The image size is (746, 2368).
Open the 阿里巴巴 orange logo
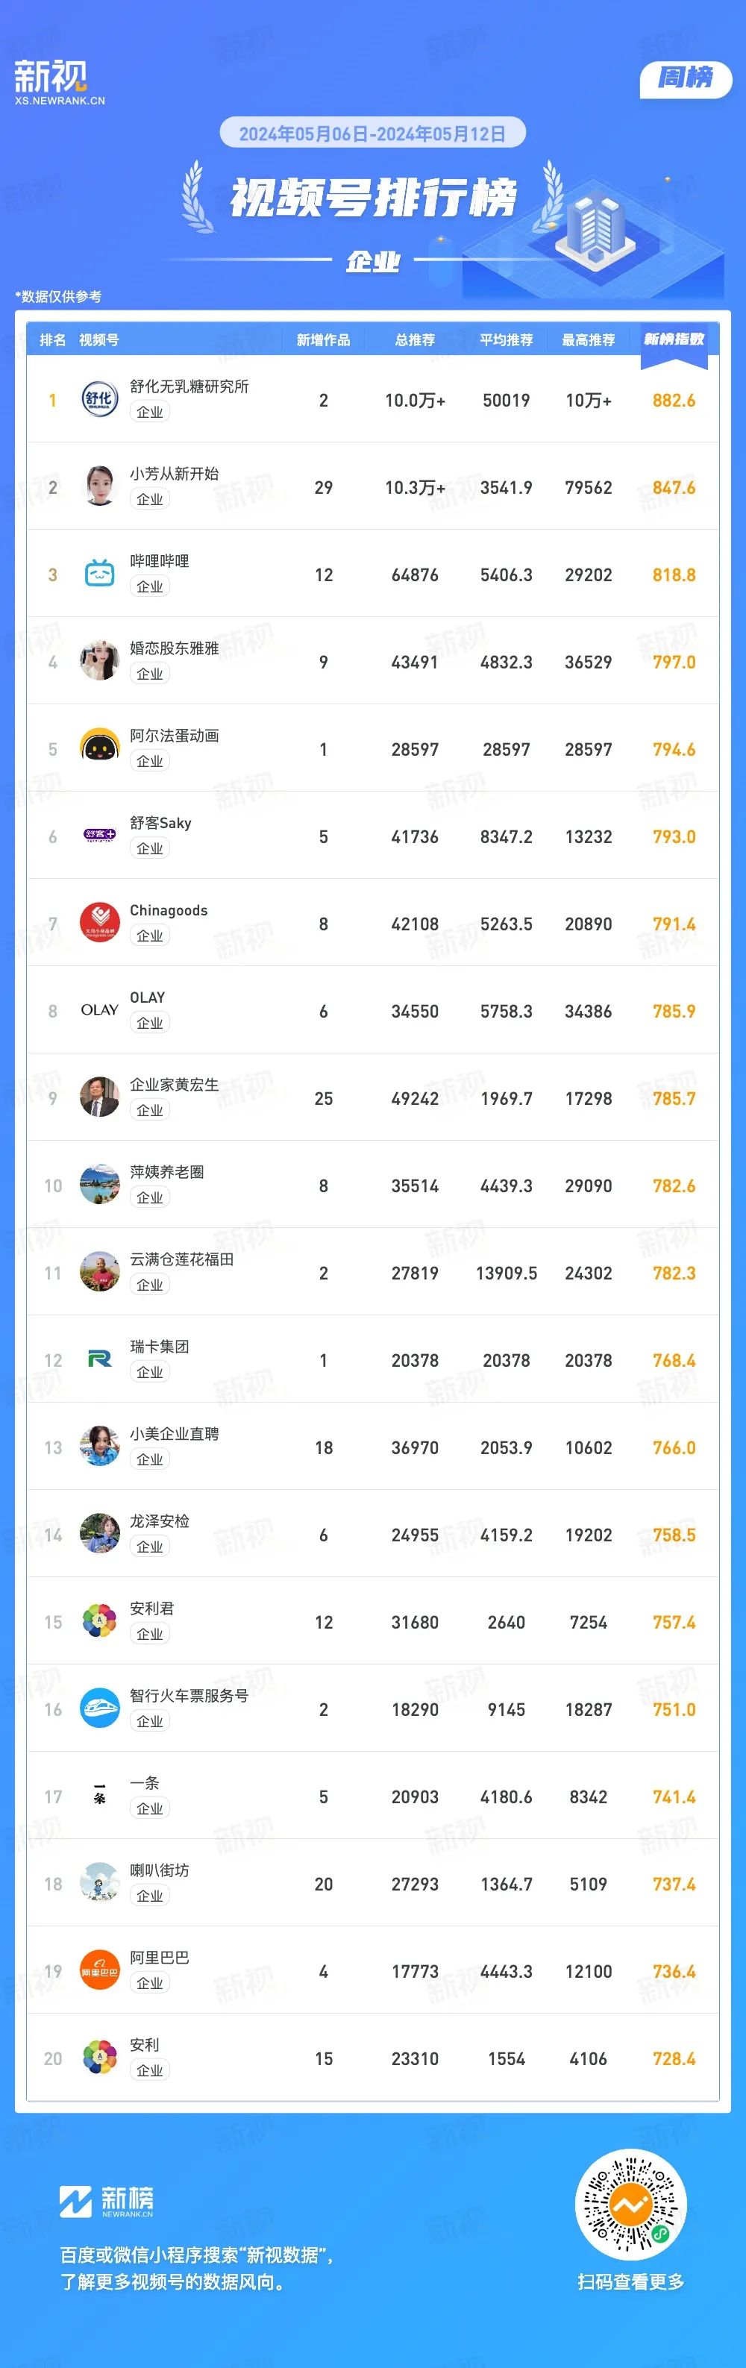(x=99, y=1971)
